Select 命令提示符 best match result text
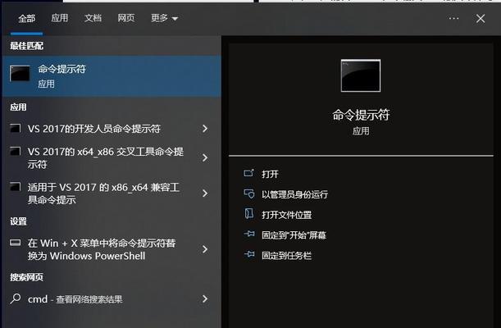Image resolution: width=501 pixels, height=328 pixels. pyautogui.click(x=62, y=69)
